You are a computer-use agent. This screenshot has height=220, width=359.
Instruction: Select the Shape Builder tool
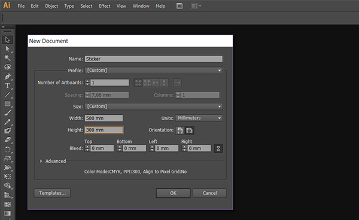pos(7,185)
